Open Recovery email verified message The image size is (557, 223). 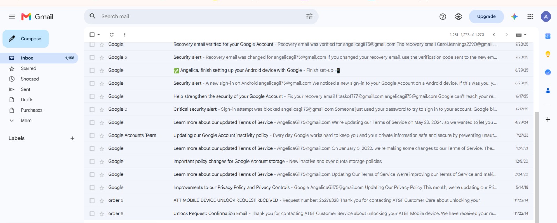click(308, 44)
